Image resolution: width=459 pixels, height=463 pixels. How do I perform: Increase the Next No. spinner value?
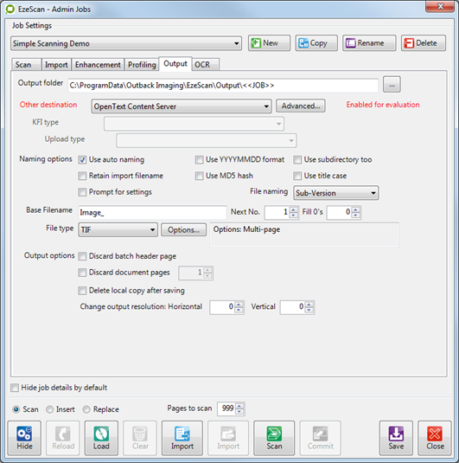(293, 209)
